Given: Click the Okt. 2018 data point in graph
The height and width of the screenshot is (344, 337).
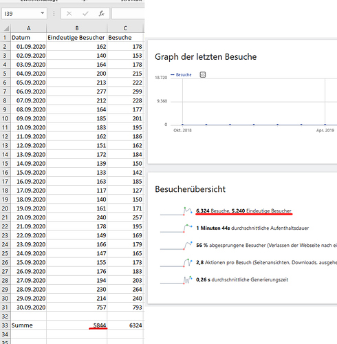Looking at the screenshot, I should coord(182,125).
